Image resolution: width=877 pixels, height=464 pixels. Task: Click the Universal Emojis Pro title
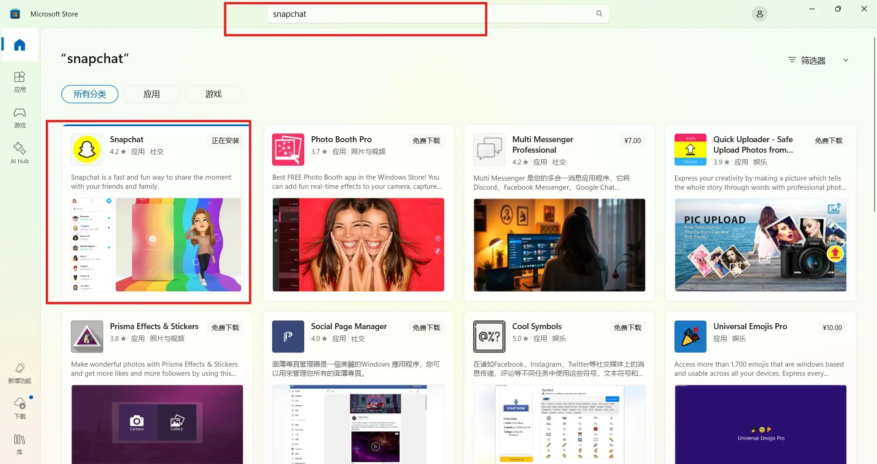click(750, 326)
